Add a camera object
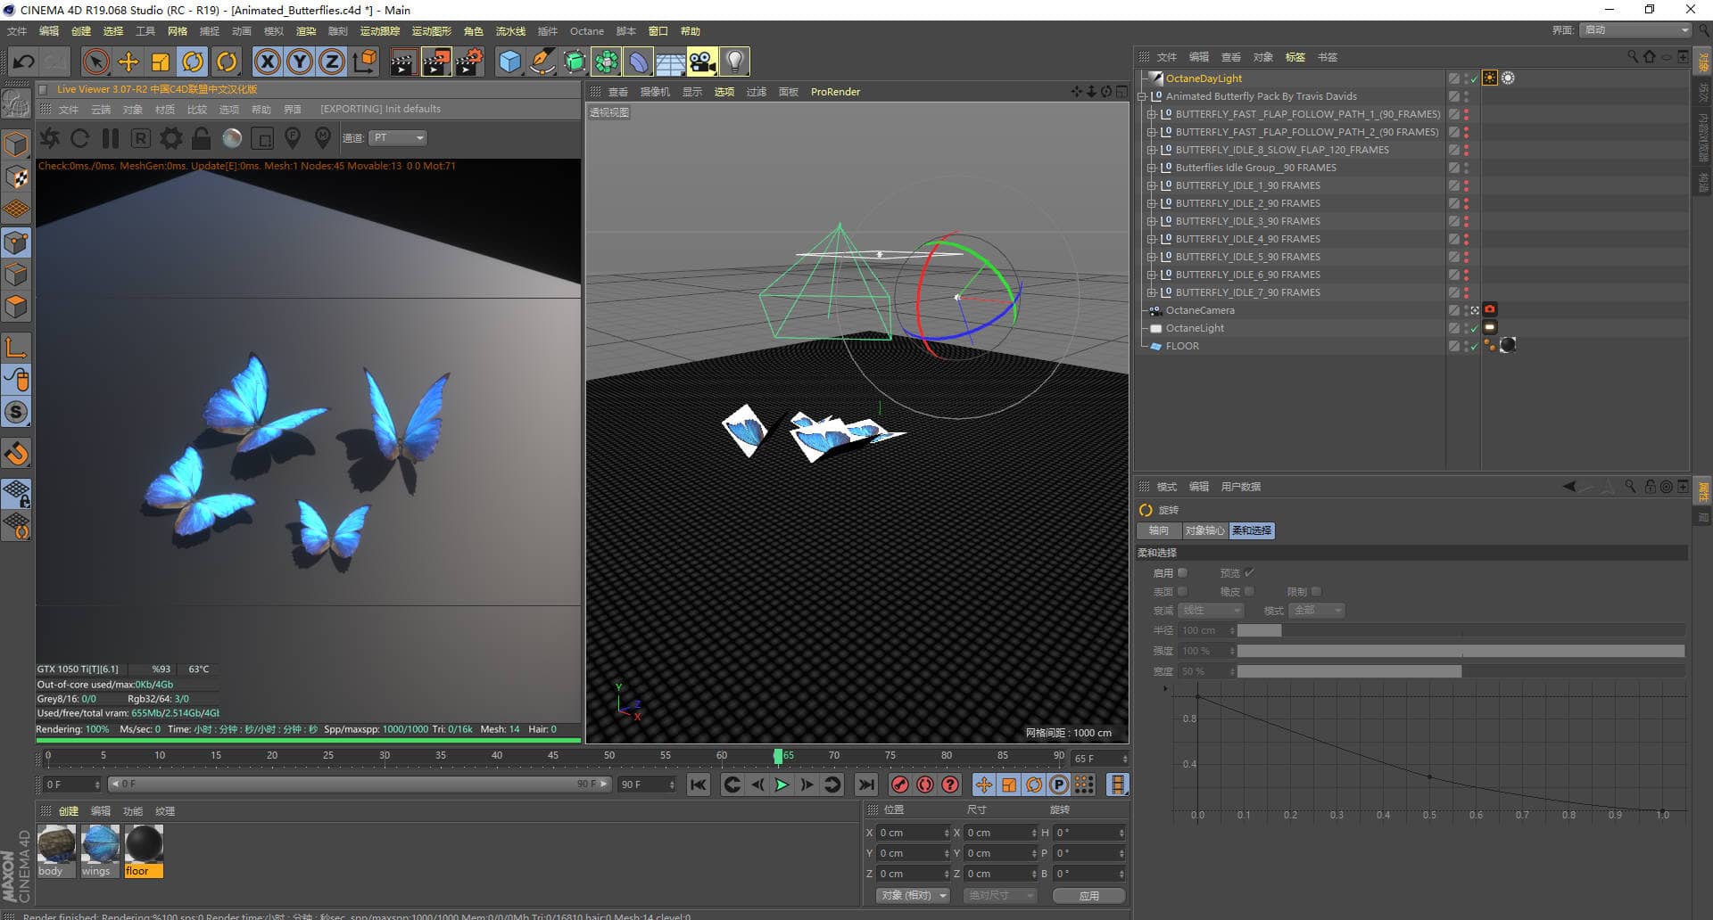1713x920 pixels. coord(702,62)
